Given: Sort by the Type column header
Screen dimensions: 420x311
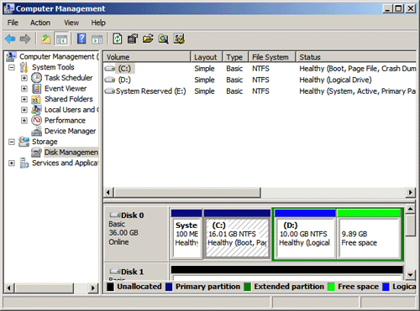Looking at the screenshot, I should coord(235,57).
